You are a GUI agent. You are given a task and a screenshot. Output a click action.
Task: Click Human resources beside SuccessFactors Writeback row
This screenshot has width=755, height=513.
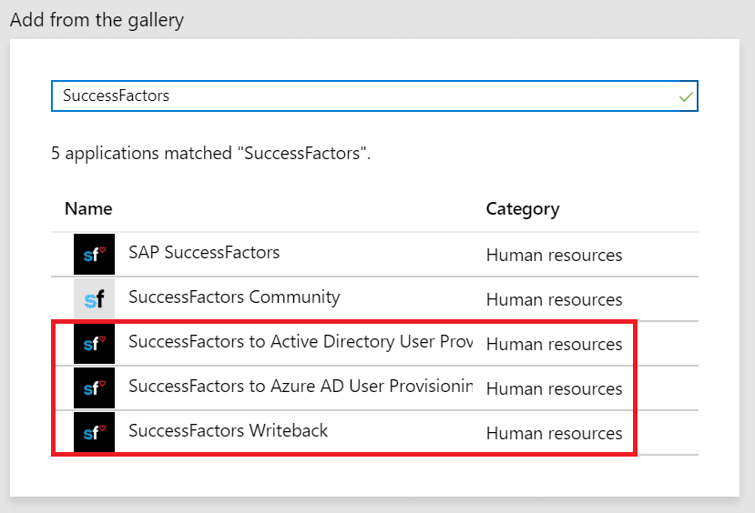(x=554, y=434)
